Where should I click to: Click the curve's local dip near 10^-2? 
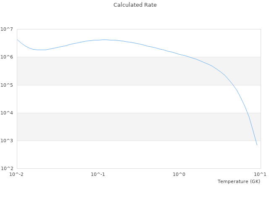coord(40,50)
